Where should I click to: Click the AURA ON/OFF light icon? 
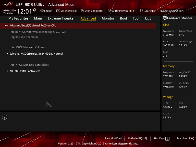(162, 11)
